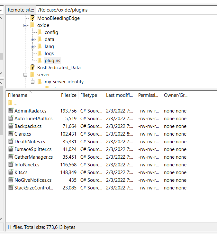The width and height of the screenshot is (217, 234).
Task: Select the highlighted plugins folder label
Action: (52, 61)
